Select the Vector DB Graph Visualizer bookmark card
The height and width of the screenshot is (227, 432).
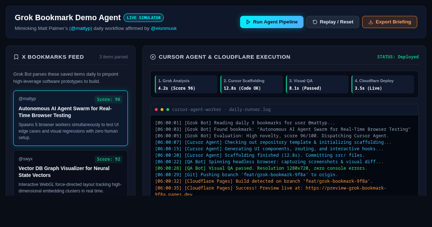pos(71,173)
